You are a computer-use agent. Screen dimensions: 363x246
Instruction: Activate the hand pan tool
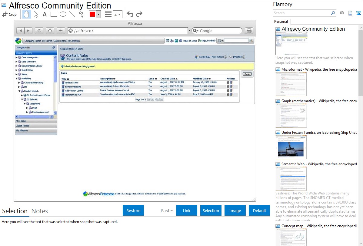27,14
